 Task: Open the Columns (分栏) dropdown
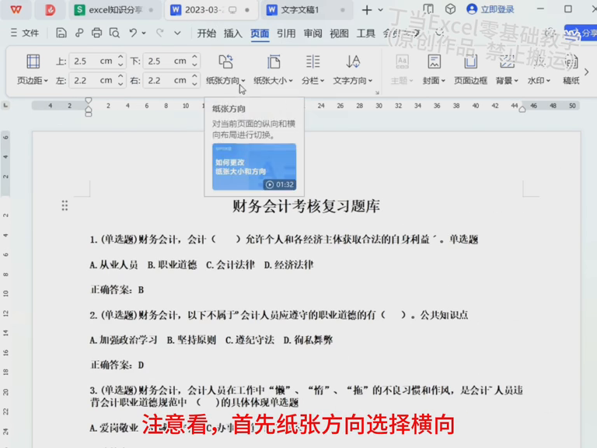pyautogui.click(x=312, y=81)
